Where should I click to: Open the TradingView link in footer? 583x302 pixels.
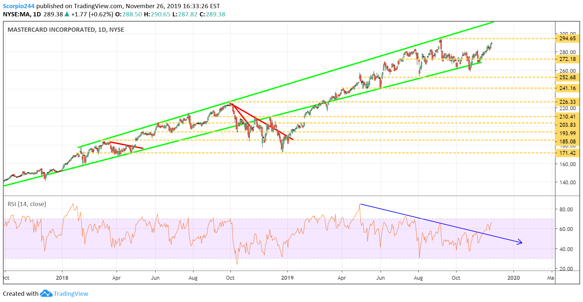[x=71, y=294]
